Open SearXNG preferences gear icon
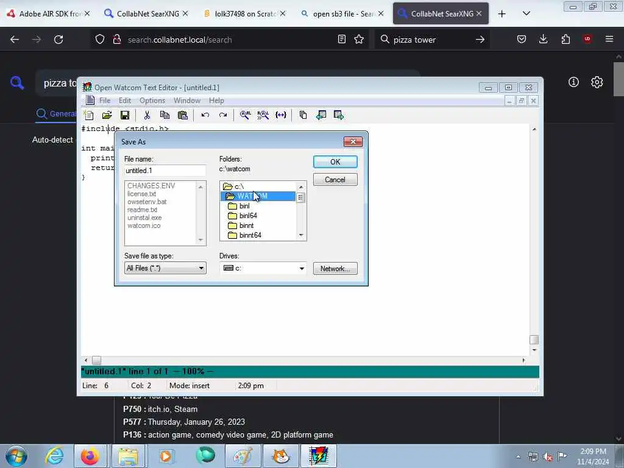Viewport: 624px width, 468px height. point(597,82)
